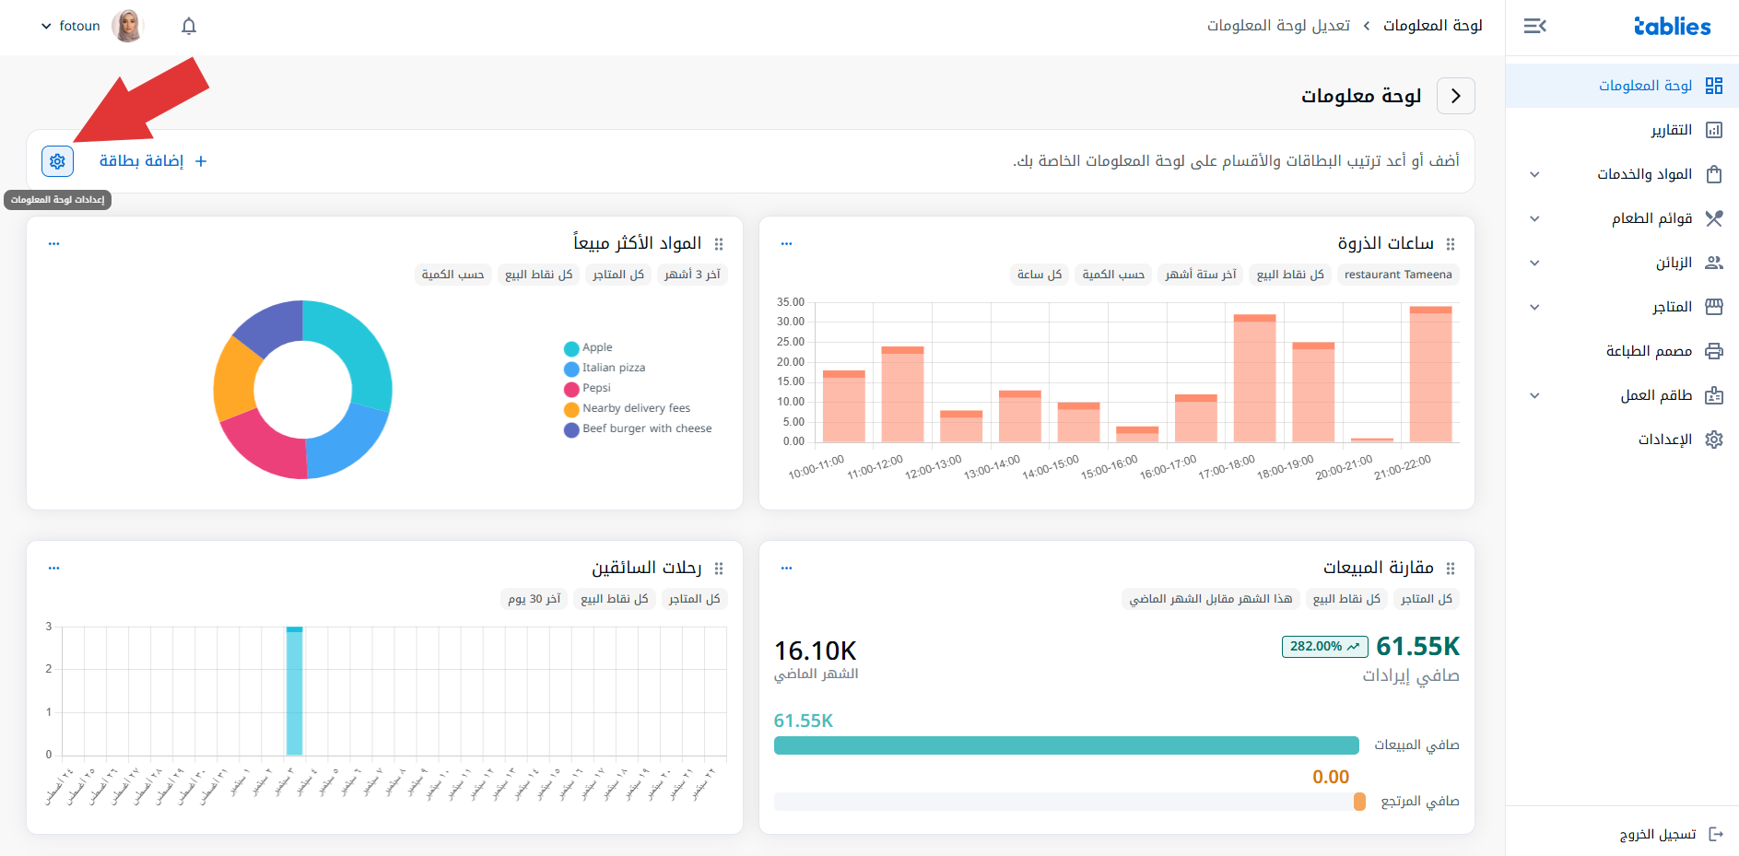The height and width of the screenshot is (856, 1739).
Task: Expand قوائم الطعام sidebar section
Action: 1534,218
